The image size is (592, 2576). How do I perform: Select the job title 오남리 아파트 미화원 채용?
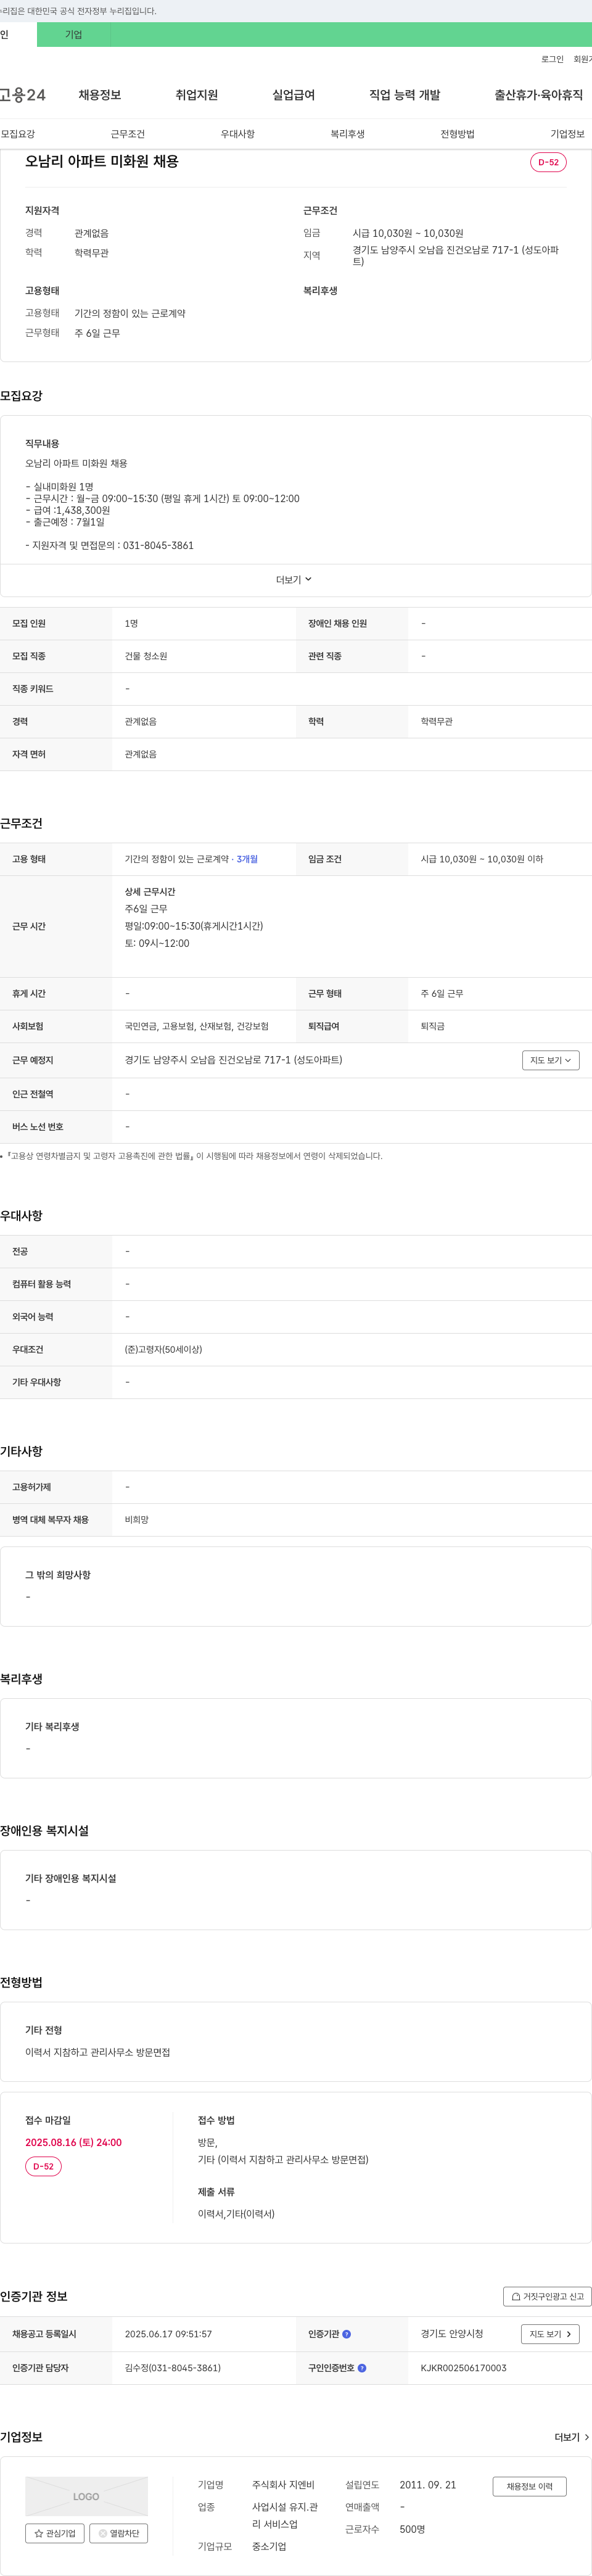[x=102, y=161]
